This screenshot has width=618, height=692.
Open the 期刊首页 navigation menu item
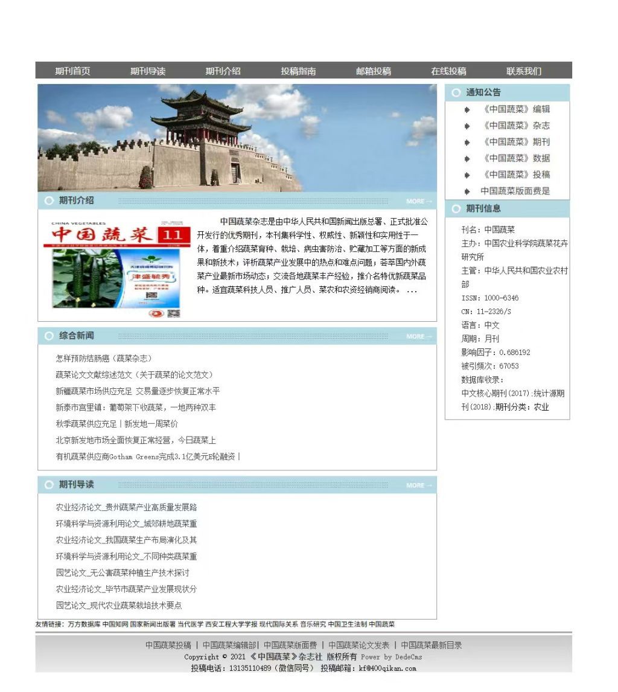[74, 70]
